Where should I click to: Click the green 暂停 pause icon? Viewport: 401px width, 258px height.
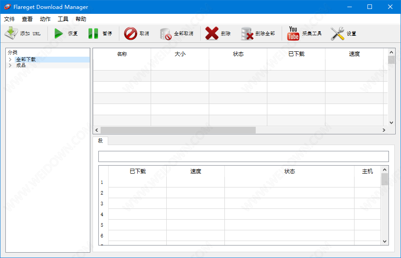pyautogui.click(x=93, y=33)
